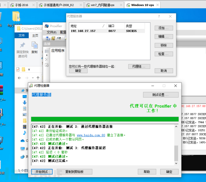This screenshot has height=182, width=206.
Task: Open 代理链... proxy chains
Action: [x=139, y=67]
